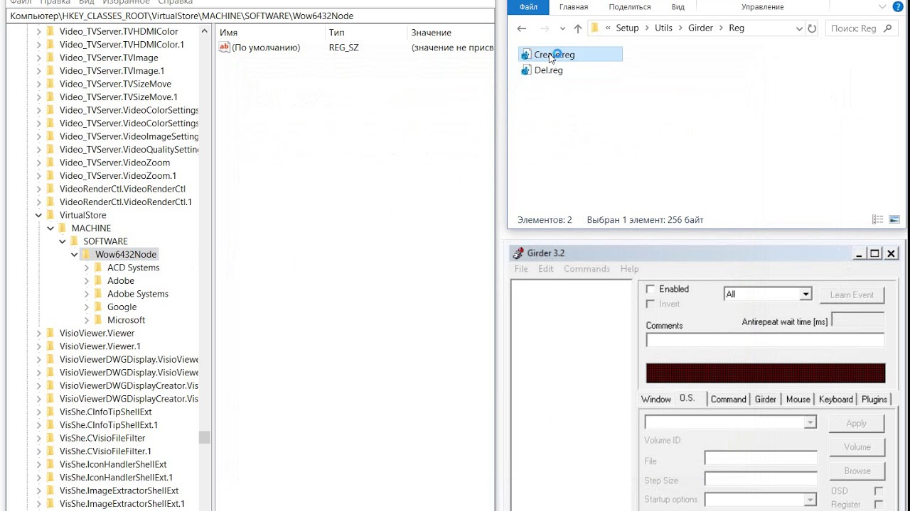Open Girder Commands menu
This screenshot has width=910, height=511.
pyautogui.click(x=587, y=269)
